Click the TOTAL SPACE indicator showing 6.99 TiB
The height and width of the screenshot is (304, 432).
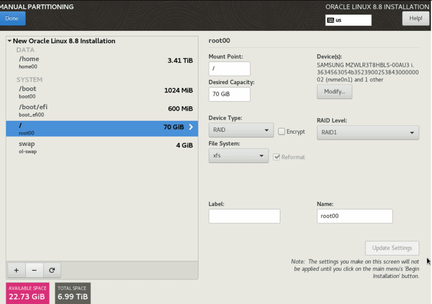72,292
